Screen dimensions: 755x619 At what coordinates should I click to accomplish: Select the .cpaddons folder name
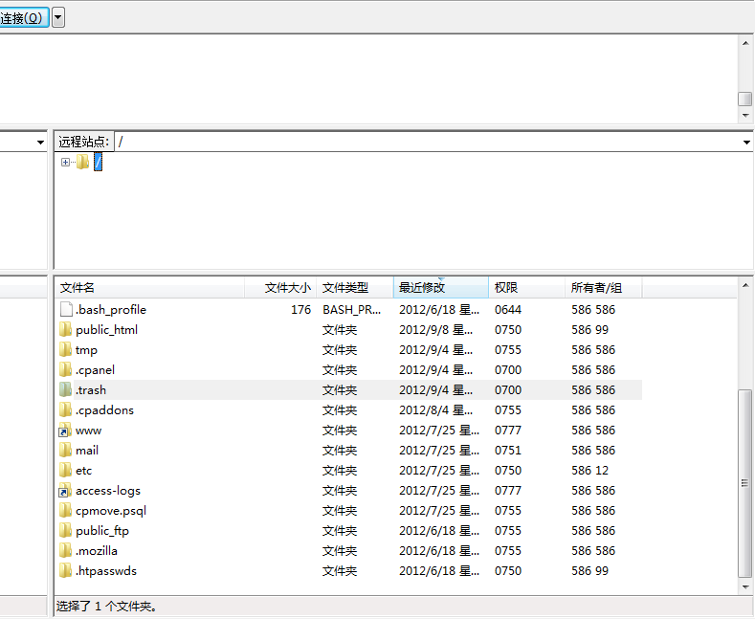[x=104, y=410]
